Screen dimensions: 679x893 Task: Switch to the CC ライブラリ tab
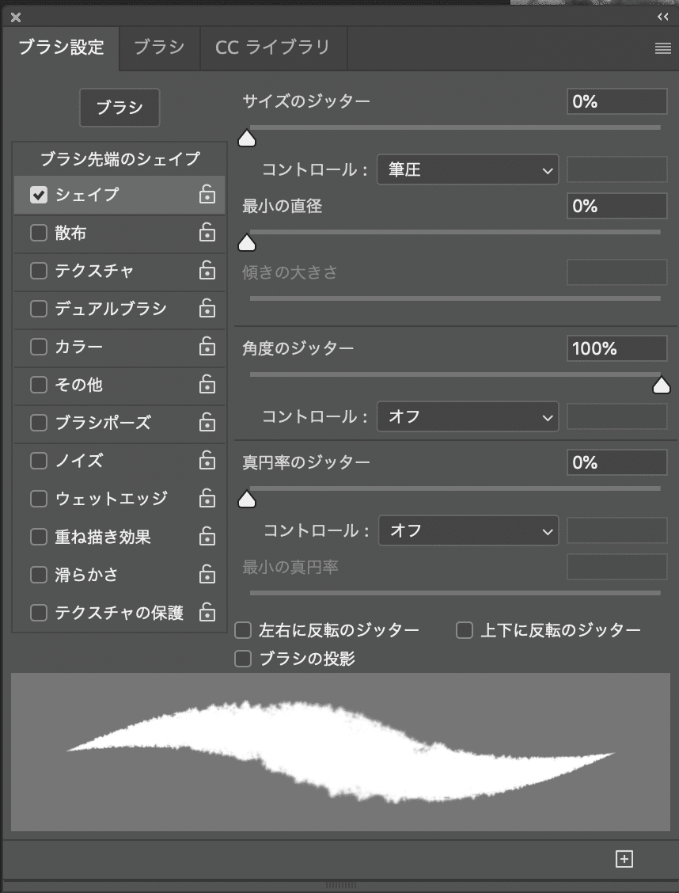tap(273, 47)
